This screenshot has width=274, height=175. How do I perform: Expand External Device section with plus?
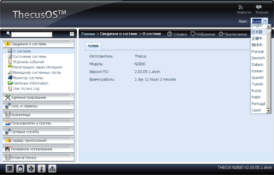(x=72, y=155)
